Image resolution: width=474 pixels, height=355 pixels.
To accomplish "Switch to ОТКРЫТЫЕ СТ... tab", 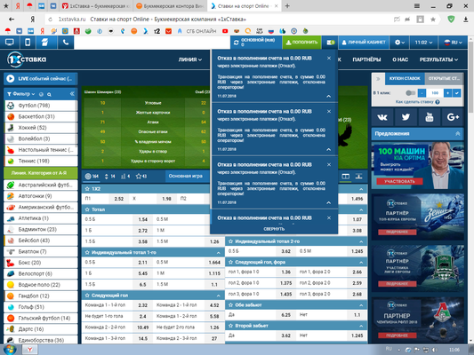I will point(444,78).
